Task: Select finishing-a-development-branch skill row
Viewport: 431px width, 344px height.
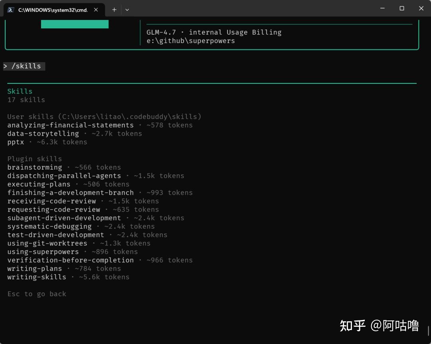Action: [x=100, y=193]
